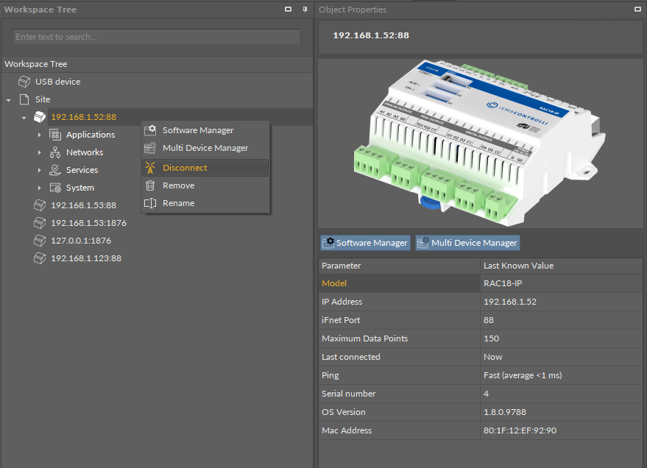Click the trash icon beside Remove

(x=150, y=185)
